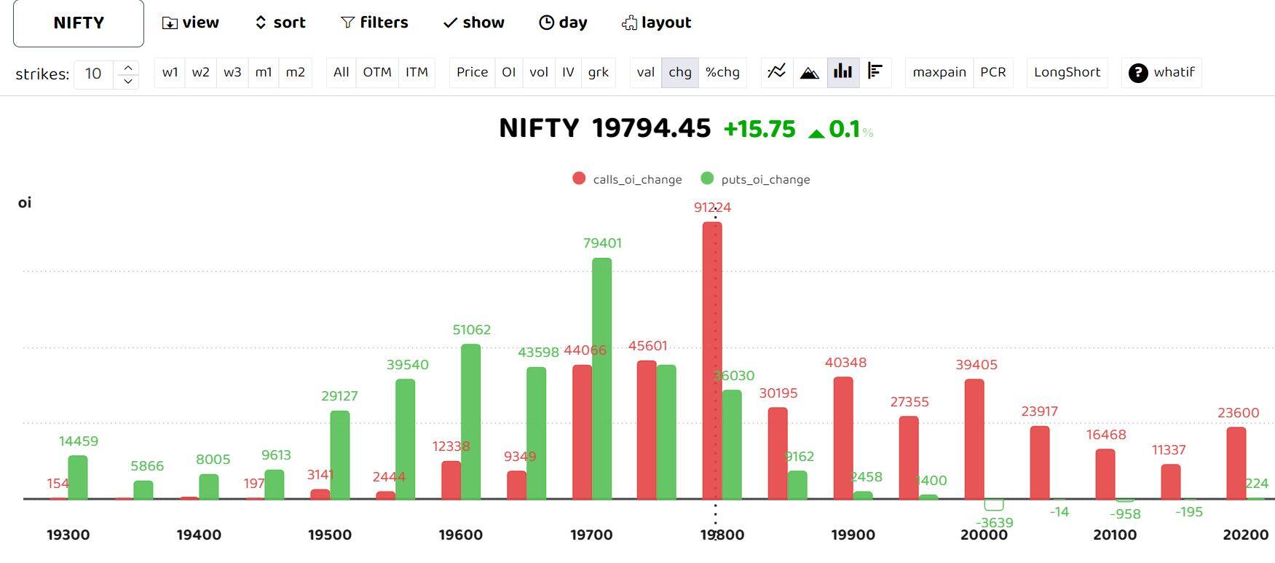Click the red 40348 call bar
The width and height of the screenshot is (1275, 563).
tap(843, 438)
